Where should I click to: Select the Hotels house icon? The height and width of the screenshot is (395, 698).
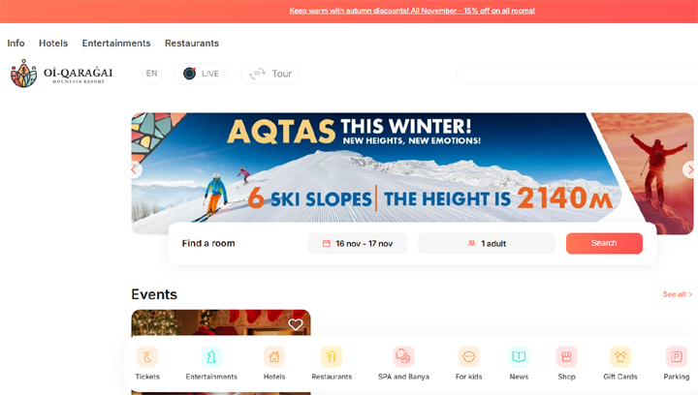pos(274,357)
